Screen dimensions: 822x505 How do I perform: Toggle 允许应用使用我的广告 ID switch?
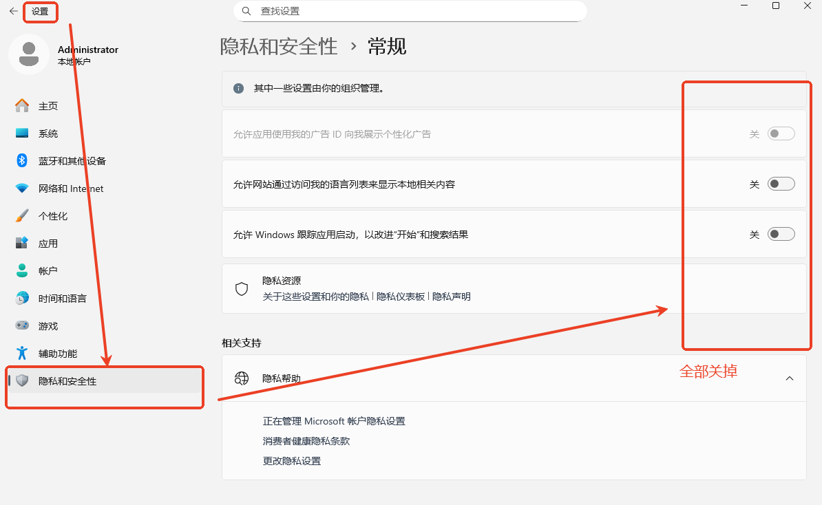(x=781, y=133)
